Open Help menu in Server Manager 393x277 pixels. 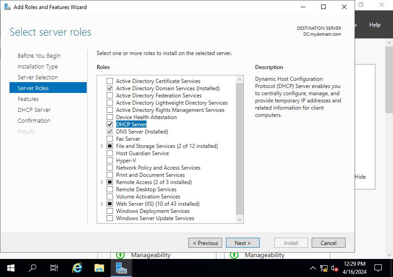(374, 25)
